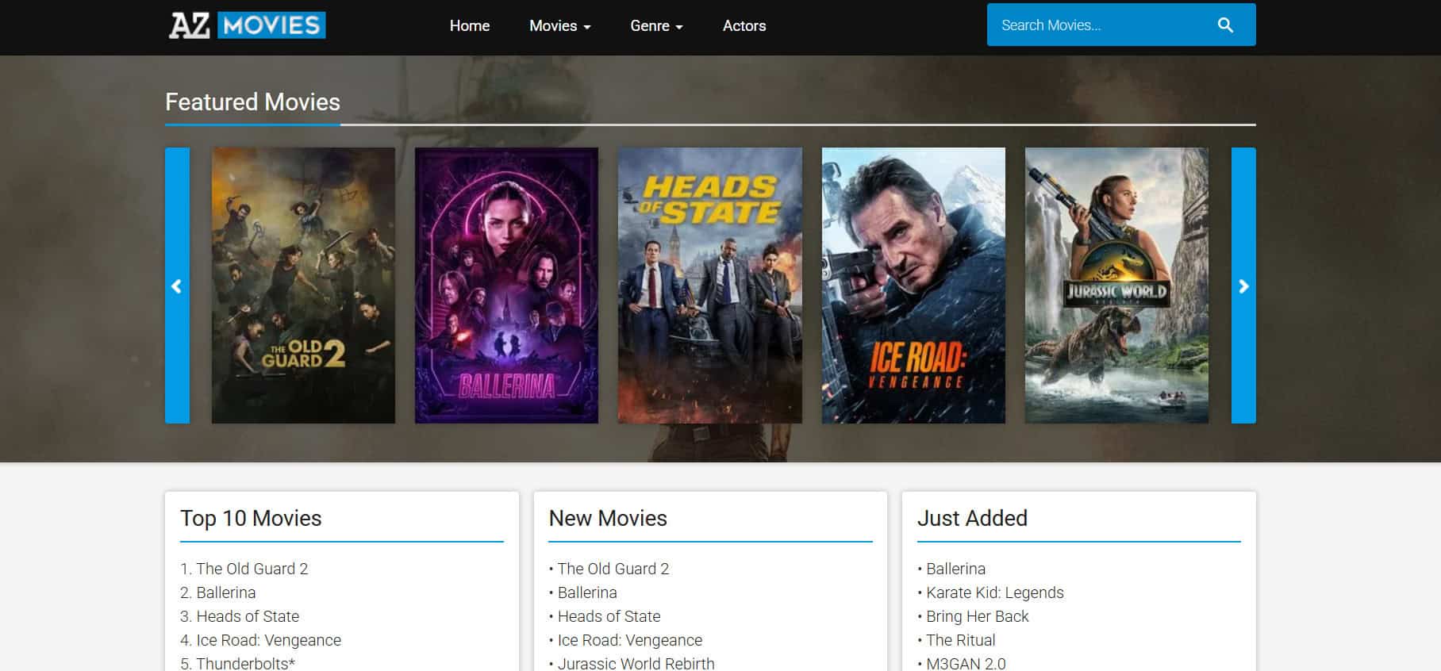Advance carousel with right arrow
The width and height of the screenshot is (1441, 671).
point(1243,286)
